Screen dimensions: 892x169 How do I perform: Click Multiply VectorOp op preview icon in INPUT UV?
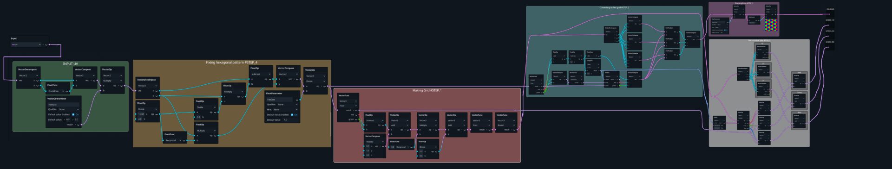click(121, 86)
